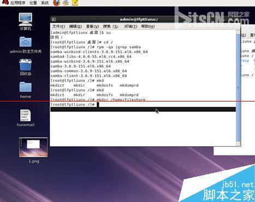Open the terminal 帮助(H) menu
The image size is (255, 202).
[148, 26]
